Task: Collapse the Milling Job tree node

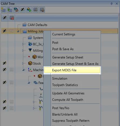Action: (18, 31)
